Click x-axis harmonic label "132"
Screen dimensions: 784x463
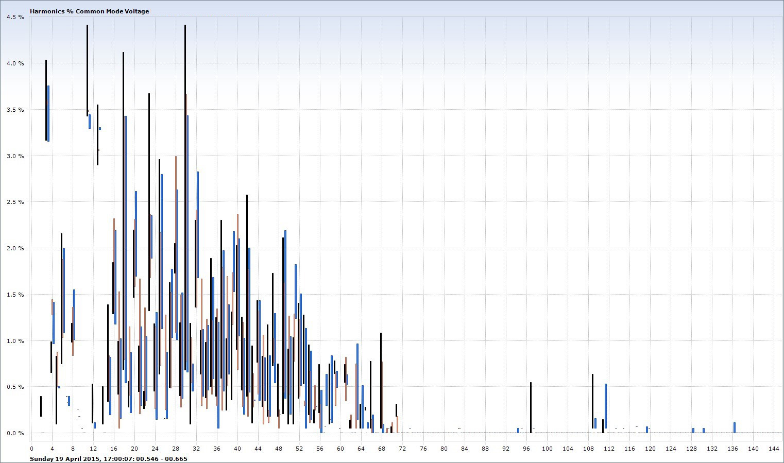(712, 449)
